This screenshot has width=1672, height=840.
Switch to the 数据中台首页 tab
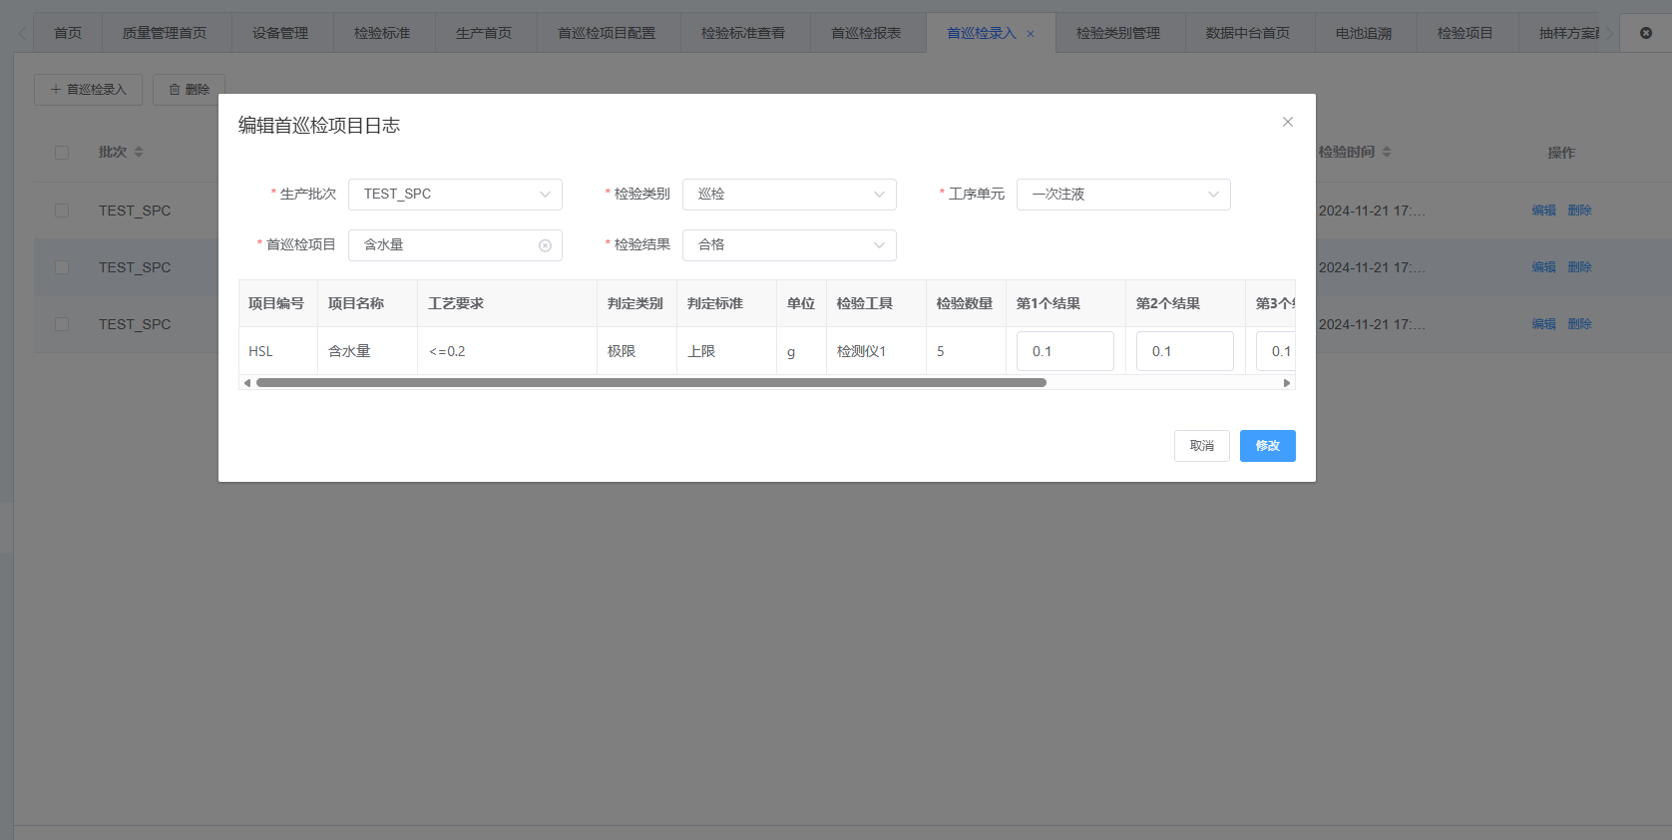tap(1248, 33)
